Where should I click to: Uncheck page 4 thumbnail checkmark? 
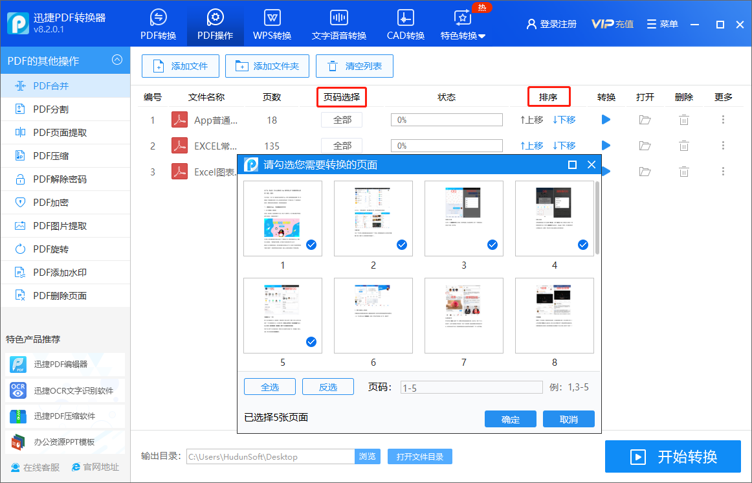583,245
